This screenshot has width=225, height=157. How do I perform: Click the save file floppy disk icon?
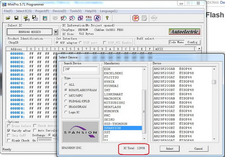(17, 18)
